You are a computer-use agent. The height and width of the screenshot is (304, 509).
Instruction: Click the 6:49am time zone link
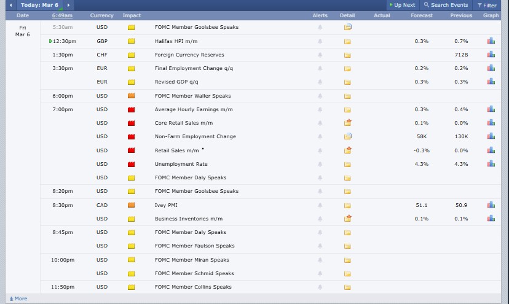pos(61,15)
